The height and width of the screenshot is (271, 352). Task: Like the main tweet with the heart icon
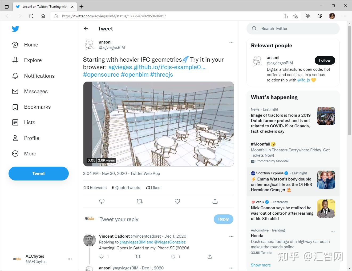[177, 201]
